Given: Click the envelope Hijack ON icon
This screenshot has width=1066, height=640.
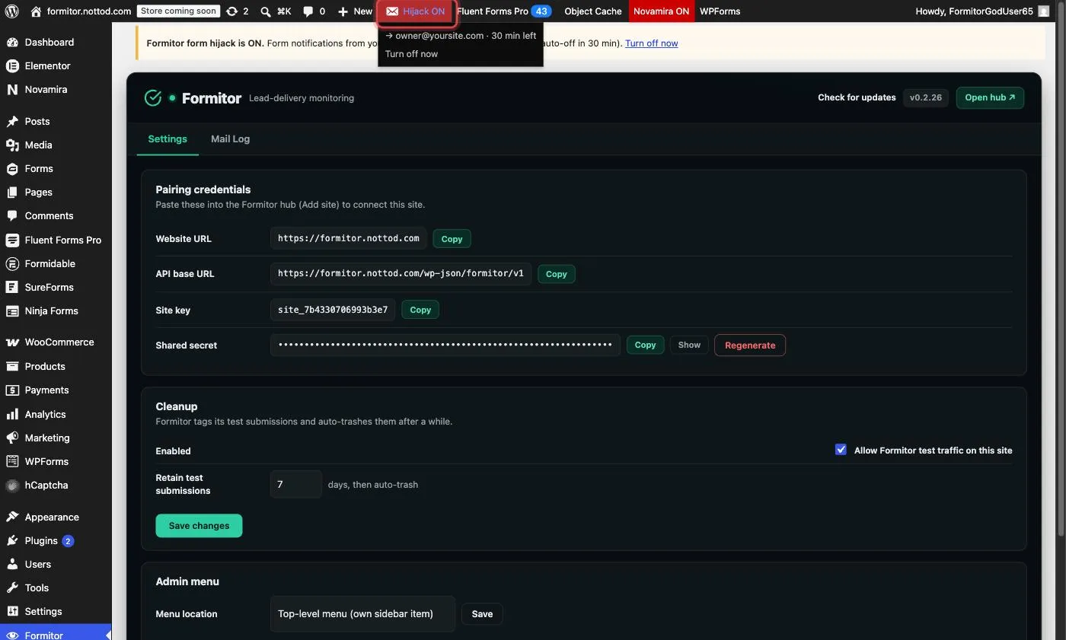Looking at the screenshot, I should [x=392, y=11].
